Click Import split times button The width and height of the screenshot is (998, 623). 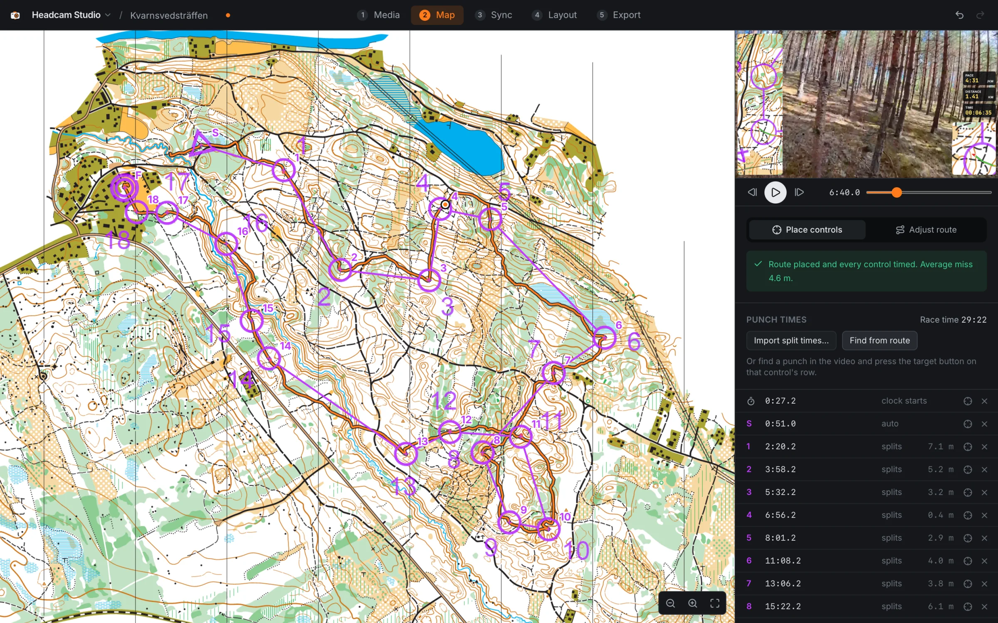pos(791,341)
